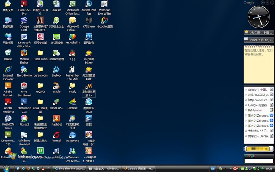Click the battery meter gadget showing 44
275x172 pixels.
coord(259,149)
